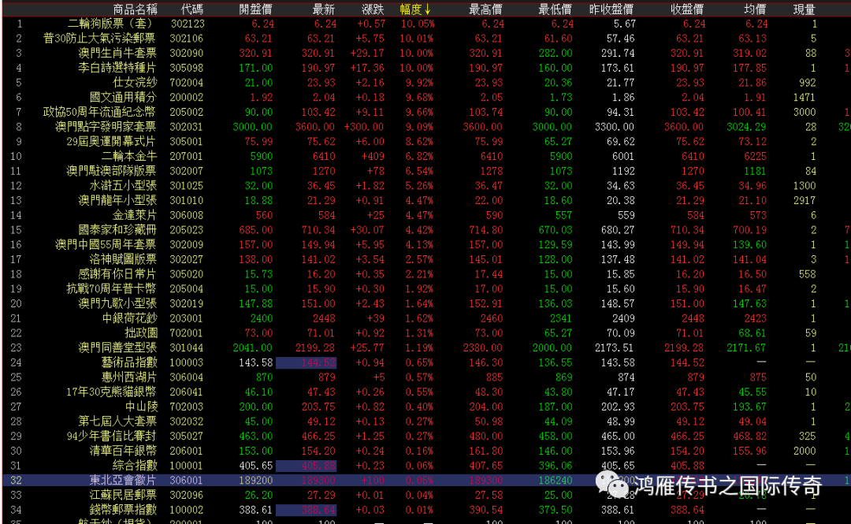Select the row 仕女浣紗
The width and height of the screenshot is (851, 524).
click(x=426, y=83)
